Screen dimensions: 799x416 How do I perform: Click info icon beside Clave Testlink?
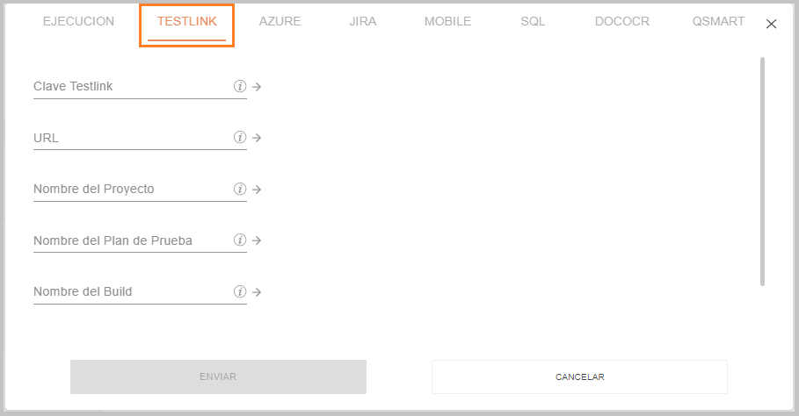pos(240,87)
